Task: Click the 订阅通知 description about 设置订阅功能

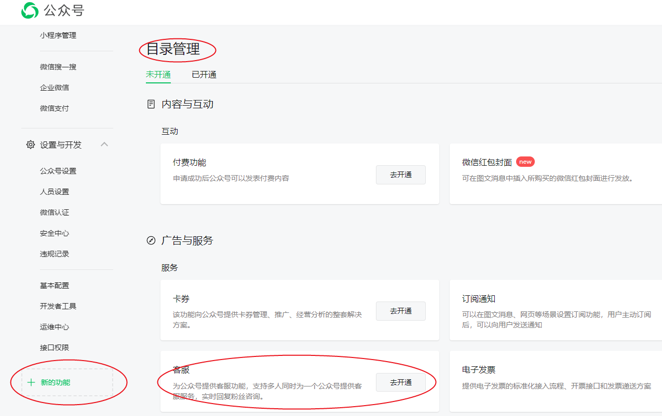Action: coord(557,320)
